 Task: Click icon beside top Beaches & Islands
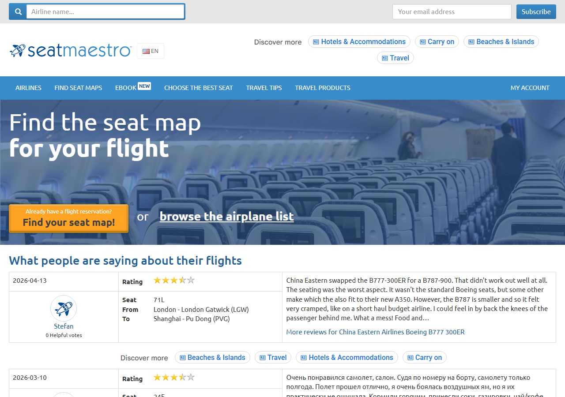point(471,42)
